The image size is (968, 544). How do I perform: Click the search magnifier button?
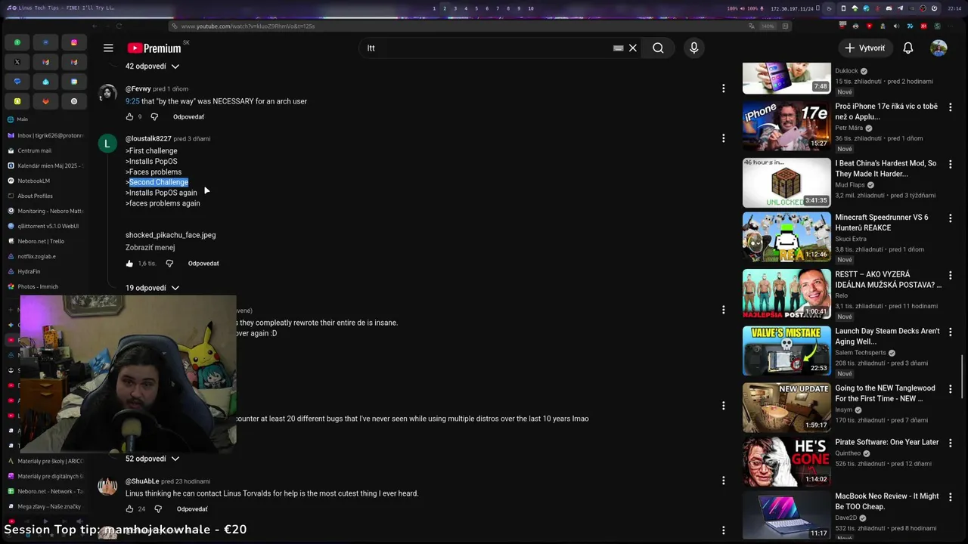tap(658, 48)
